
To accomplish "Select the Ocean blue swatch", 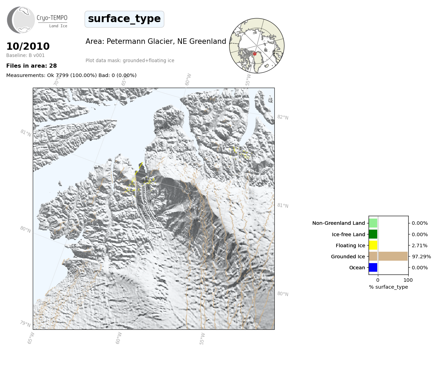I will 373,268.
